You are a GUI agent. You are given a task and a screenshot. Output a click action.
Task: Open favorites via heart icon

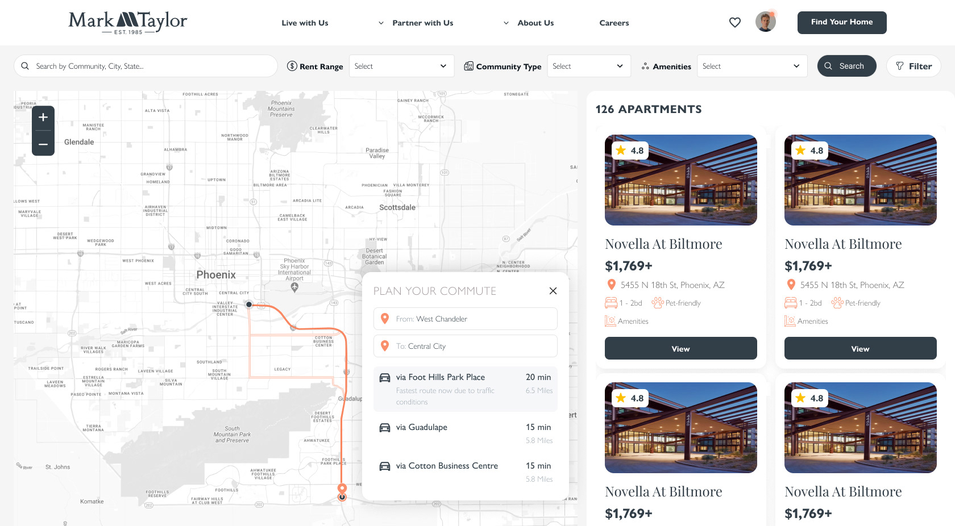(x=735, y=22)
